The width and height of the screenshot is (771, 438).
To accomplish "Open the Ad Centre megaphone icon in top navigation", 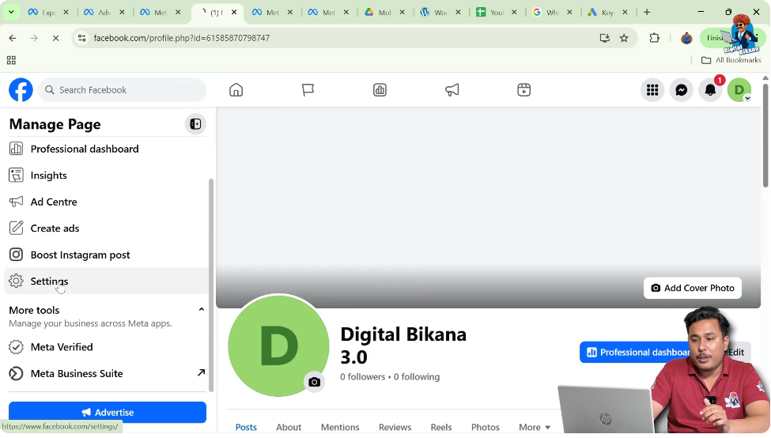I will 452,90.
